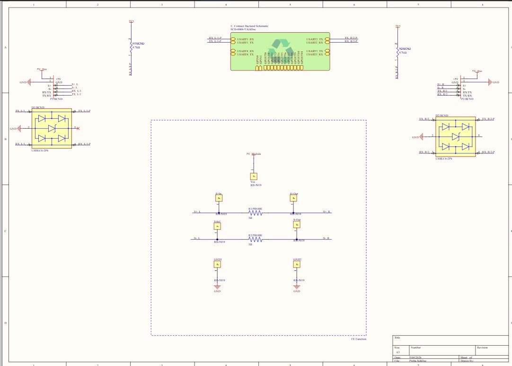Image resolution: width=512 pixels, height=366 pixels.
Task: Select the S-Out test point pad
Action: tap(297, 224)
